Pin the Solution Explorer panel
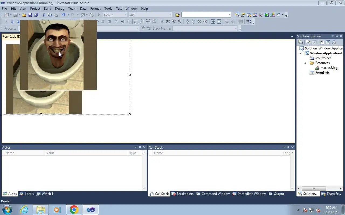The image size is (345, 215). (337, 36)
